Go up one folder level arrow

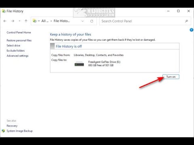[x=26, y=21]
